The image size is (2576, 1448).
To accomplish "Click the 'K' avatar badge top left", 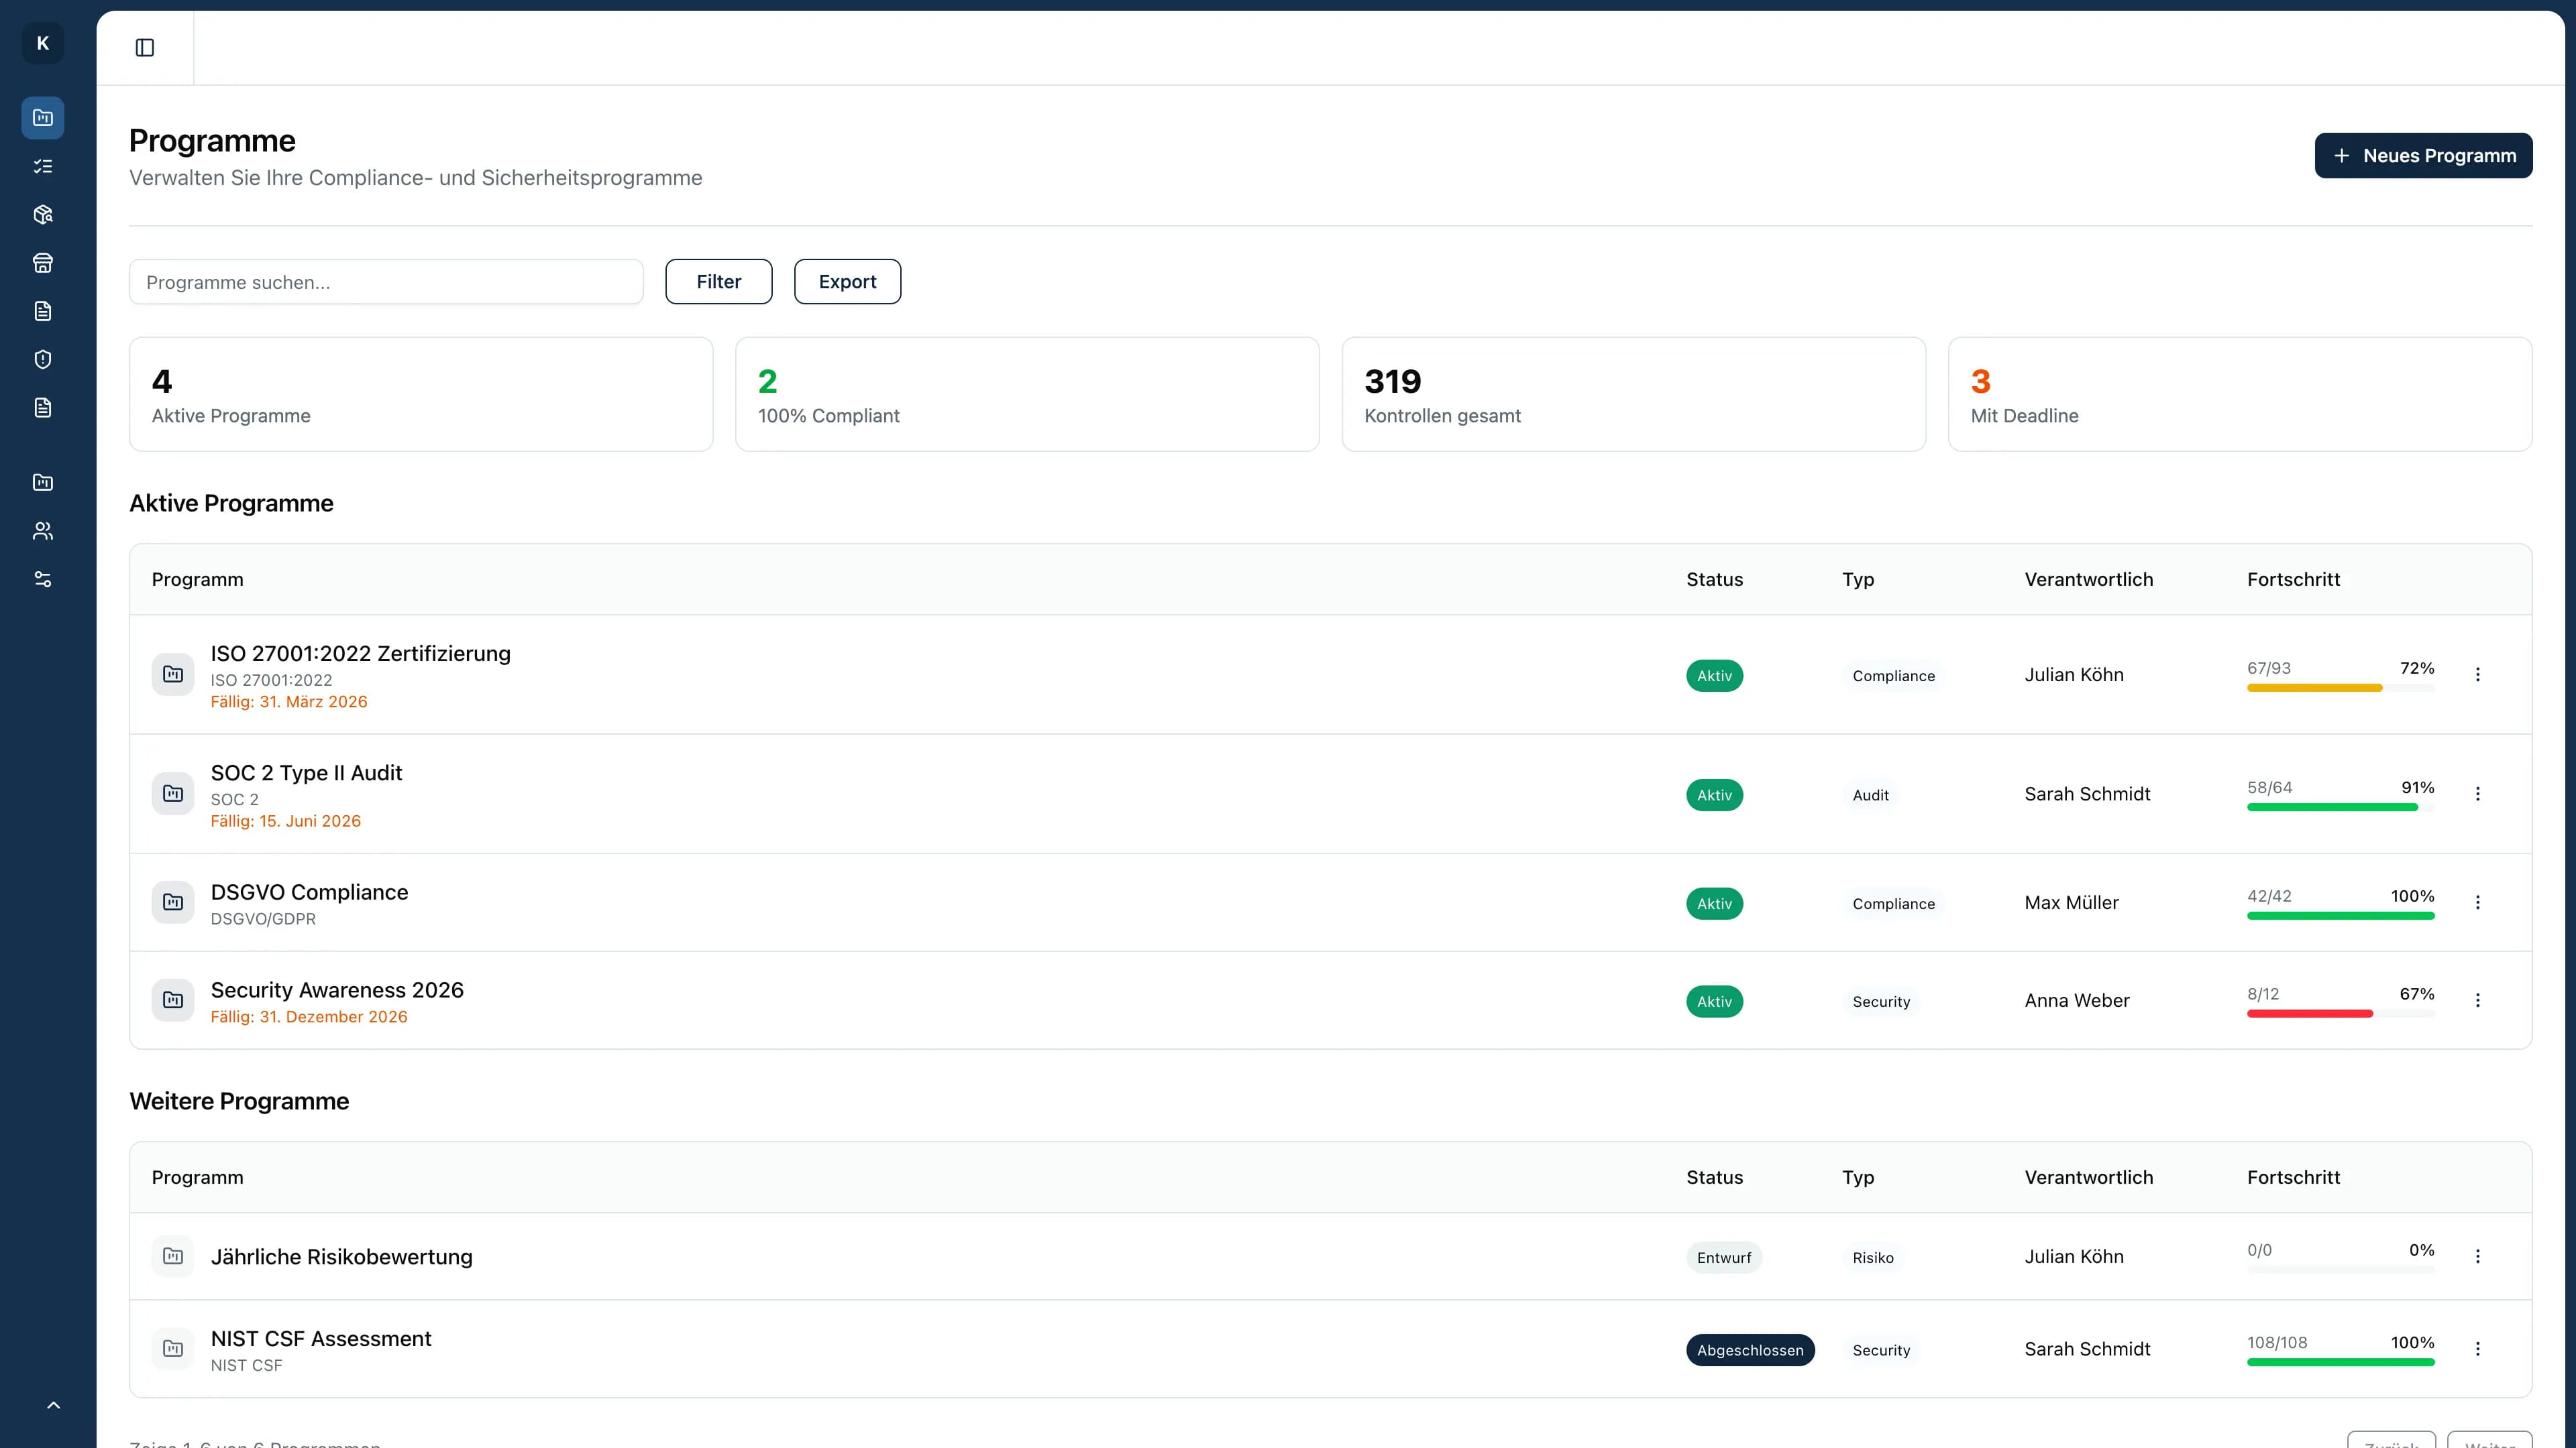I will tap(42, 43).
